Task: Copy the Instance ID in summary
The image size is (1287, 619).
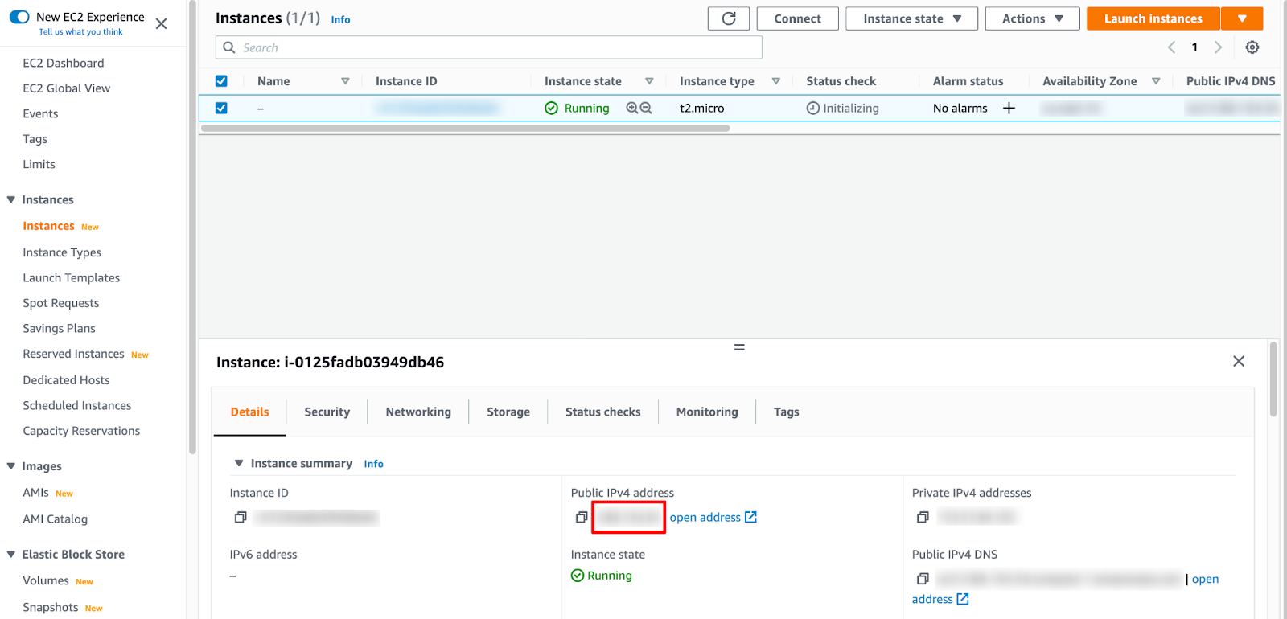Action: 240,518
